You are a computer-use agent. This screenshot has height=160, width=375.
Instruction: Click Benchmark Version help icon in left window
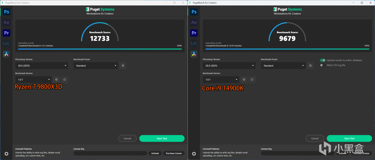[56, 80]
